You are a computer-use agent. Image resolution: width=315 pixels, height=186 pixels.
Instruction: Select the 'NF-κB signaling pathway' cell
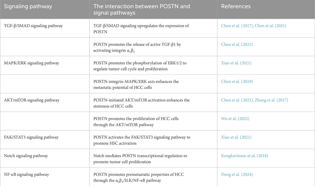point(27,174)
